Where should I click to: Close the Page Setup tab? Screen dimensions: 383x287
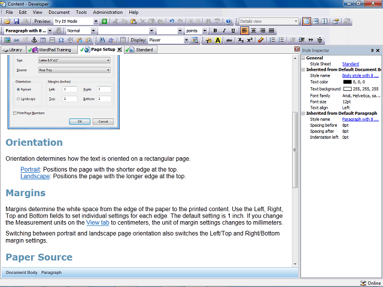click(x=119, y=50)
